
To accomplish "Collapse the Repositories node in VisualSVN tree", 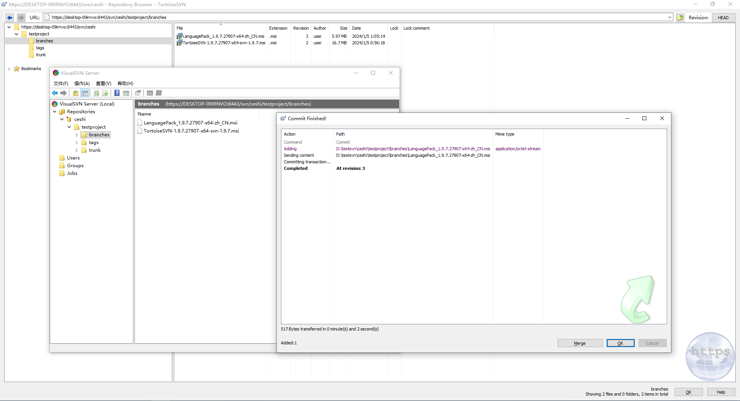I will pos(55,112).
